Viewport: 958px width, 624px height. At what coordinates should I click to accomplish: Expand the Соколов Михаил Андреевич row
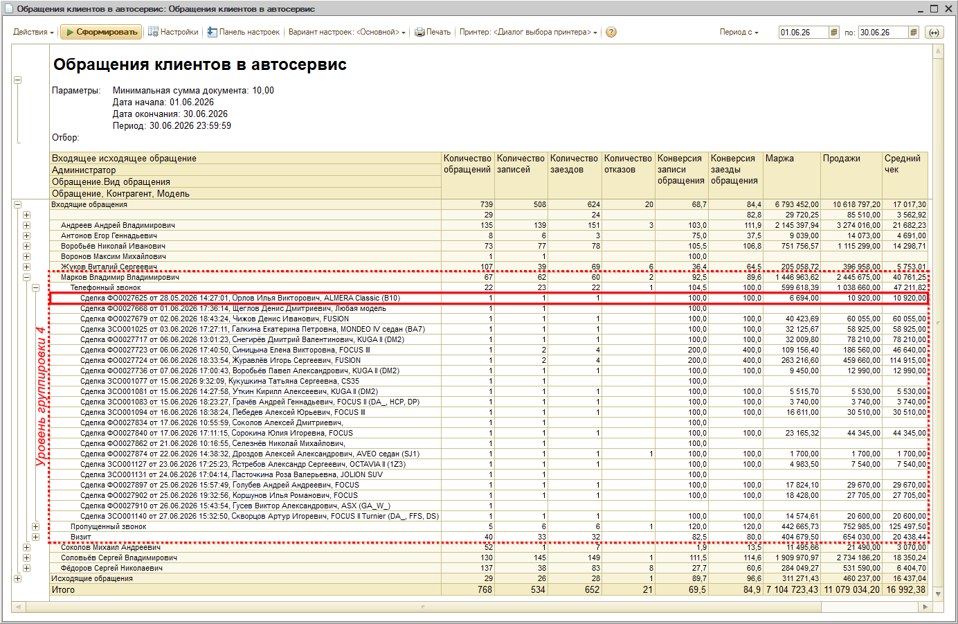(x=26, y=547)
